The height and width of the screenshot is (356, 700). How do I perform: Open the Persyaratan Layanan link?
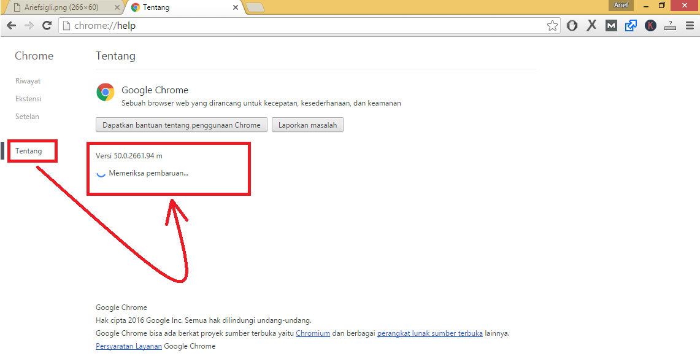coord(129,346)
